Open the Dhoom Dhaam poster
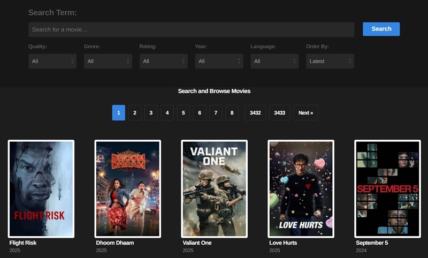428x258 pixels. pos(128,189)
